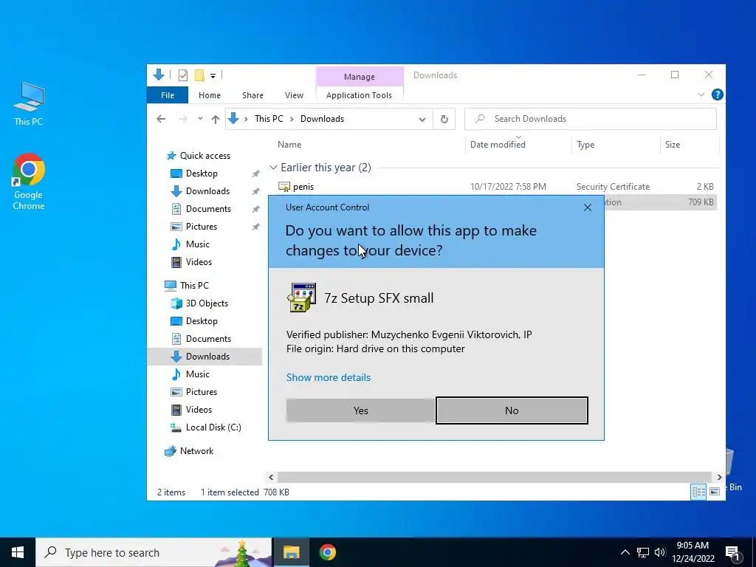The height and width of the screenshot is (567, 756).
Task: Open volume control in system tray
Action: [x=660, y=552]
